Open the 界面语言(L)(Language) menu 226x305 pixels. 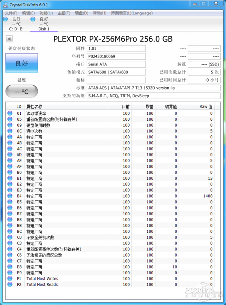coord(132,13)
